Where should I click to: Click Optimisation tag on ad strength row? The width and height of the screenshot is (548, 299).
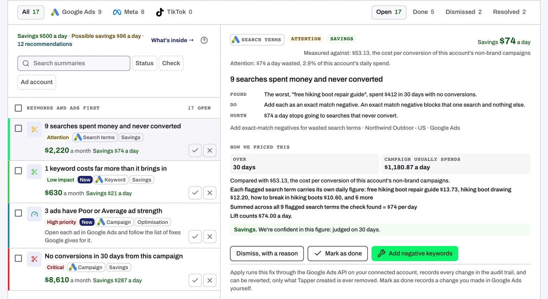pos(153,222)
